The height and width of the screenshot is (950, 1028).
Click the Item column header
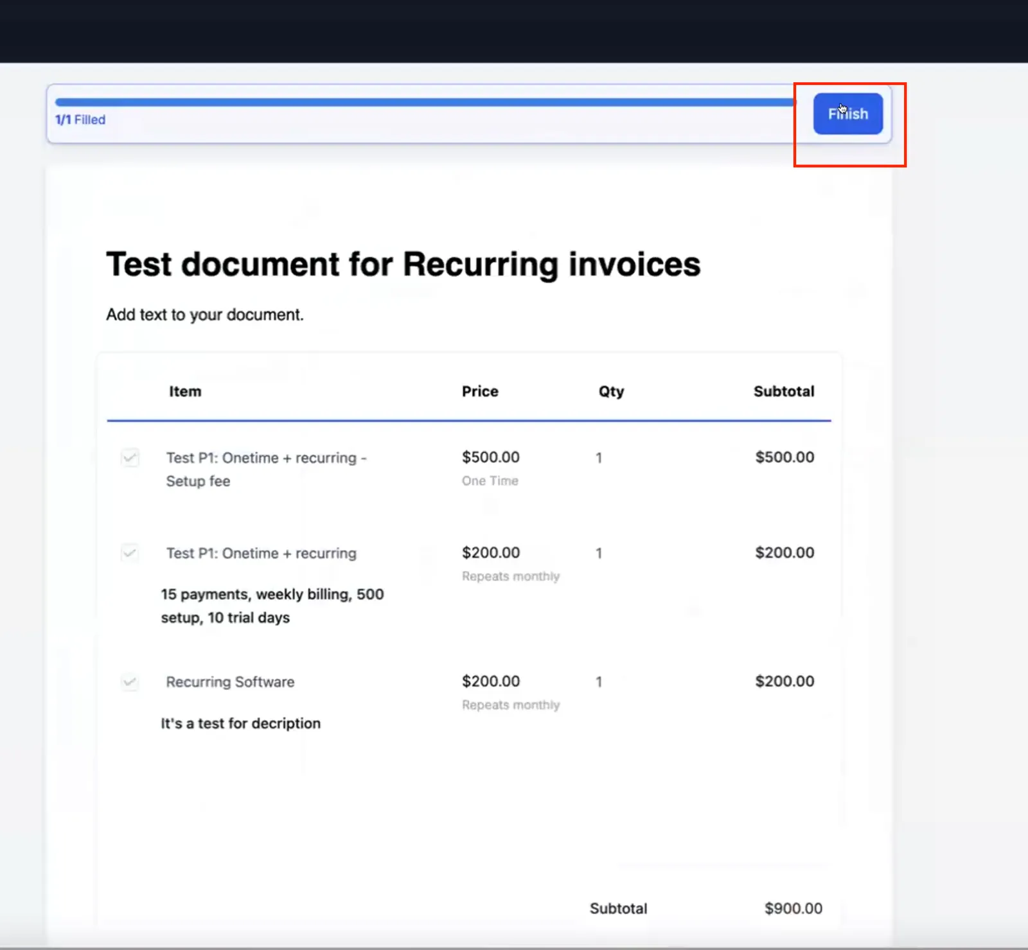click(x=185, y=391)
